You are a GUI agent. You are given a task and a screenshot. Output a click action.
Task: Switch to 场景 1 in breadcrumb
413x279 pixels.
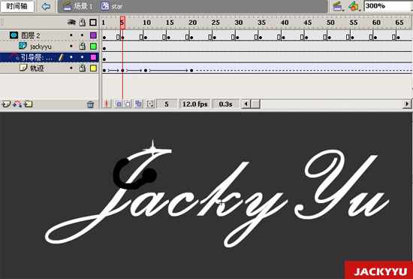coord(78,6)
